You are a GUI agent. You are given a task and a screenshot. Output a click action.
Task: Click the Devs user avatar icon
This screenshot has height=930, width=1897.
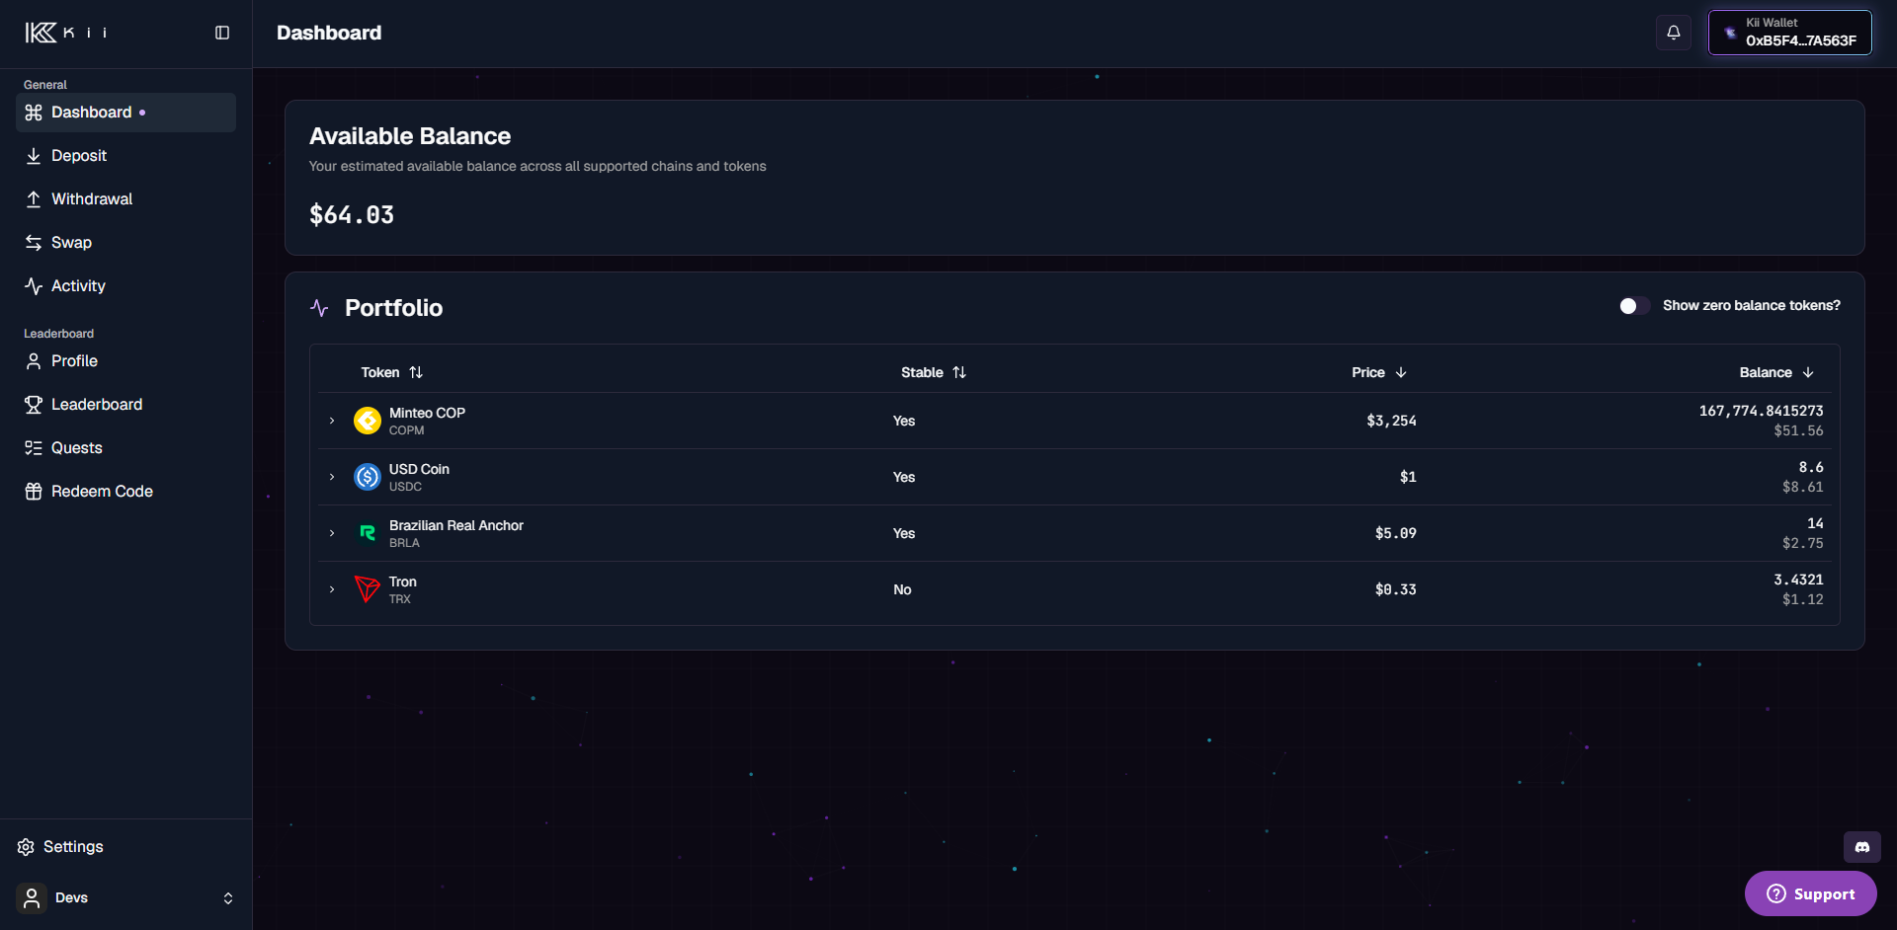tap(32, 898)
